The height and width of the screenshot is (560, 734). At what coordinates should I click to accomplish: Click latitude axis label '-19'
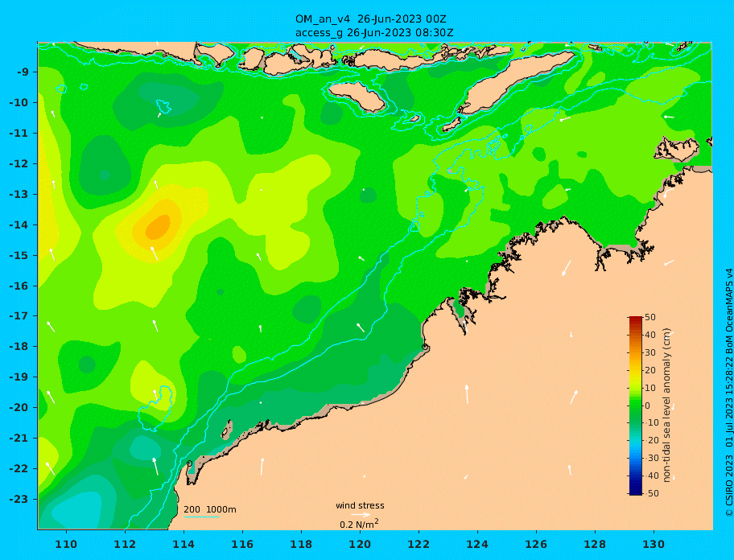19,377
